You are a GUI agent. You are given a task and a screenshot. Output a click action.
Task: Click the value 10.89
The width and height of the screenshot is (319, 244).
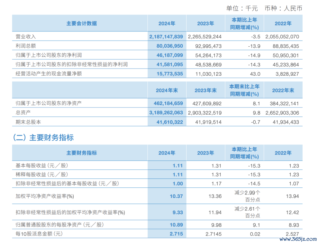pyautogui.click(x=177, y=225)
